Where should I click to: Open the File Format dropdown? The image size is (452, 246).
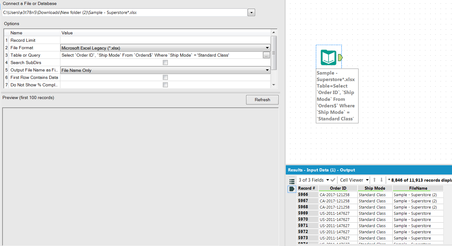[267, 48]
